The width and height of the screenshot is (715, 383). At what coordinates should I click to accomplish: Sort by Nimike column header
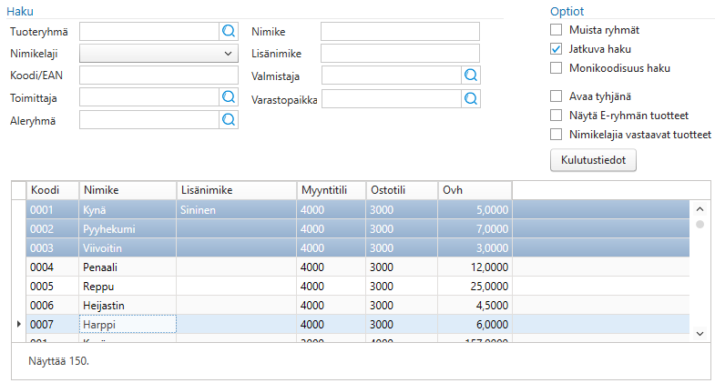click(128, 190)
